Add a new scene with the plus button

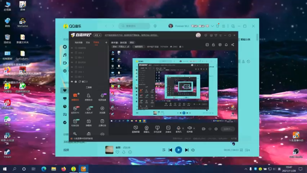(x=106, y=42)
